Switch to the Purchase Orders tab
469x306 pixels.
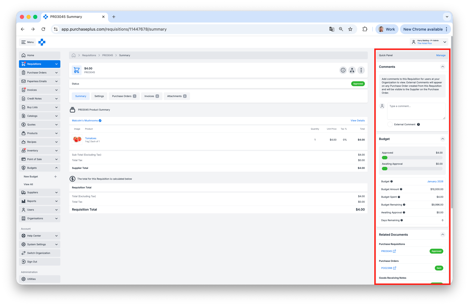click(124, 96)
